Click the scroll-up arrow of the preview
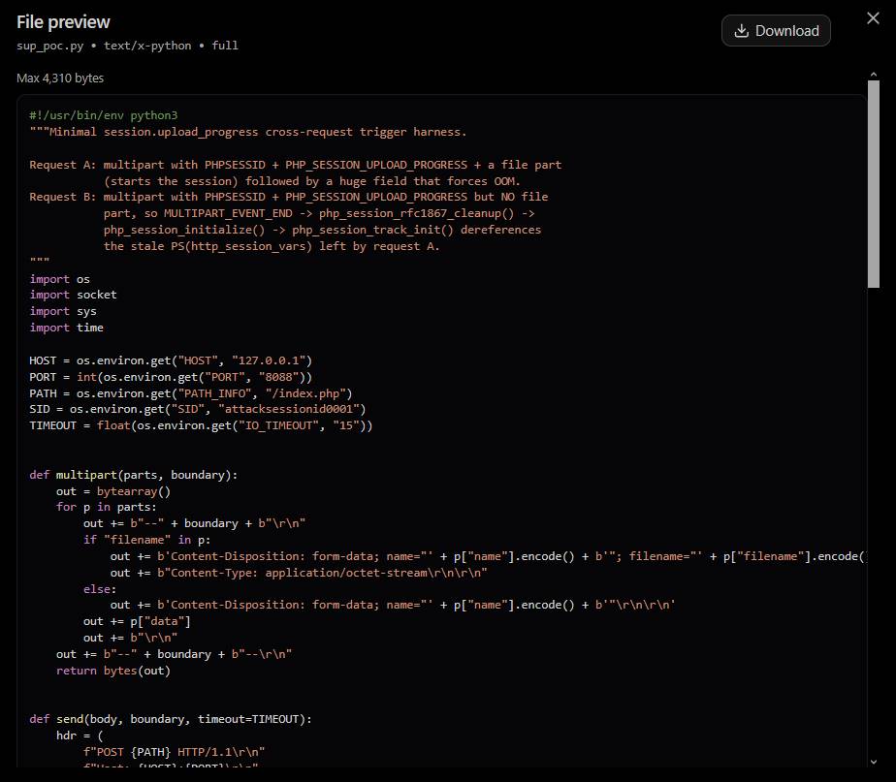The width and height of the screenshot is (896, 782). point(873,75)
